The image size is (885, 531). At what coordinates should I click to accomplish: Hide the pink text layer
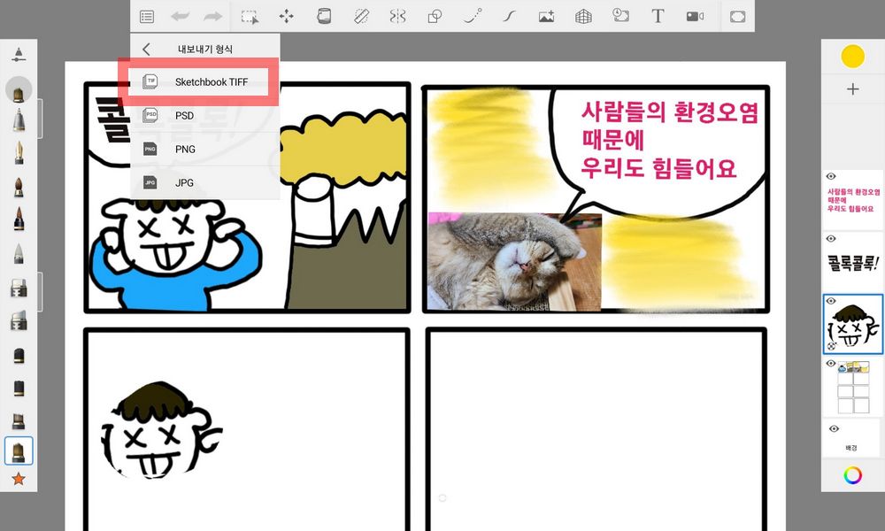[831, 177]
